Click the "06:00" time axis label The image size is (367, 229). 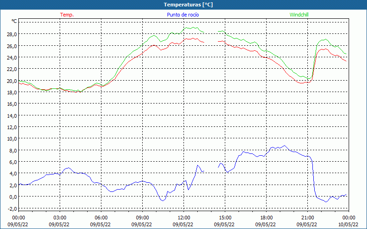(101, 218)
